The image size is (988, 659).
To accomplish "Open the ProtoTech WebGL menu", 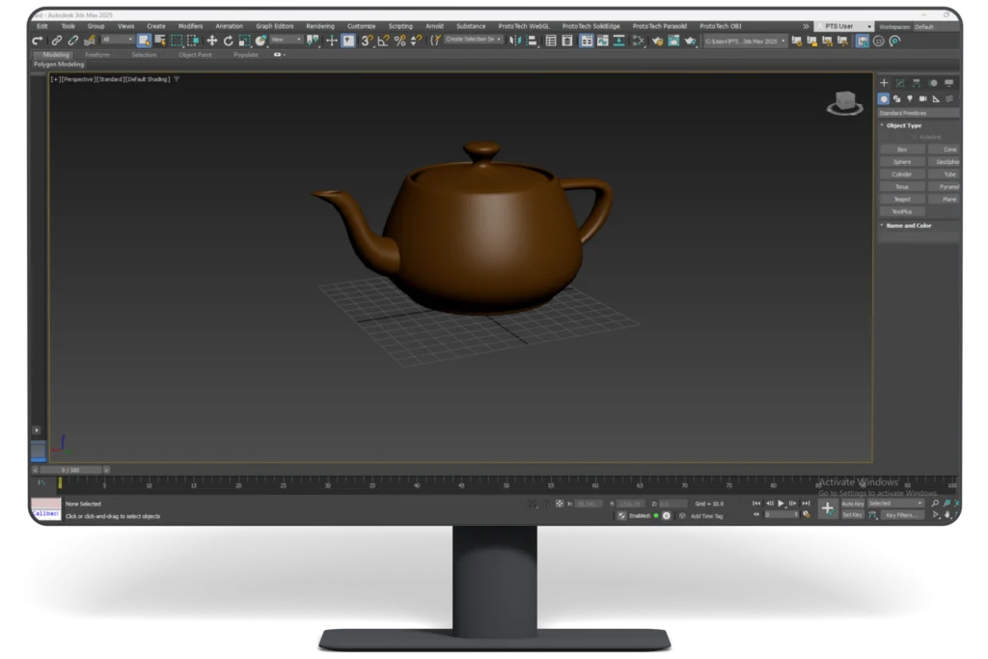I will 524,26.
